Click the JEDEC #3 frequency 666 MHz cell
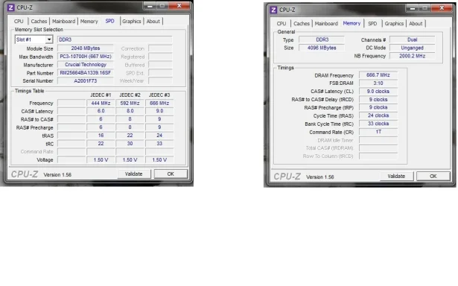This screenshot has width=458, height=286. coord(159,103)
